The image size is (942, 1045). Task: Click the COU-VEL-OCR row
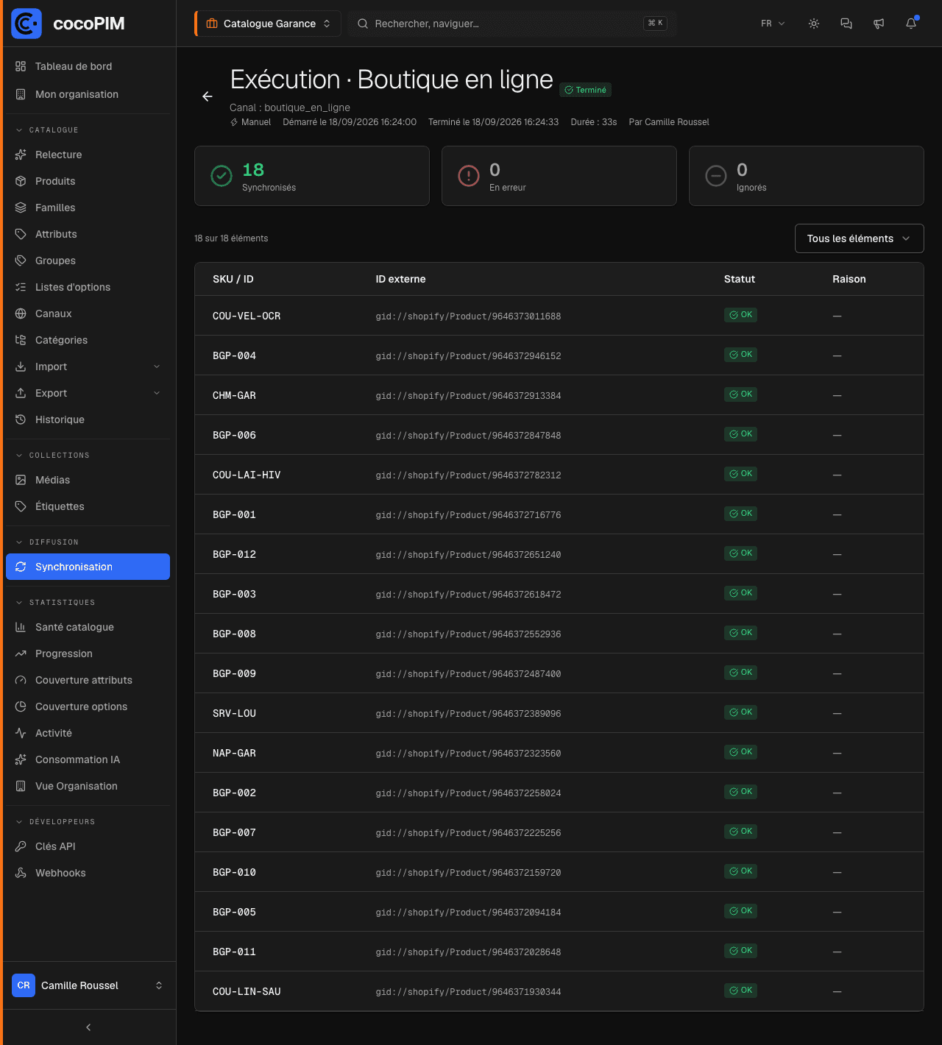pos(559,316)
